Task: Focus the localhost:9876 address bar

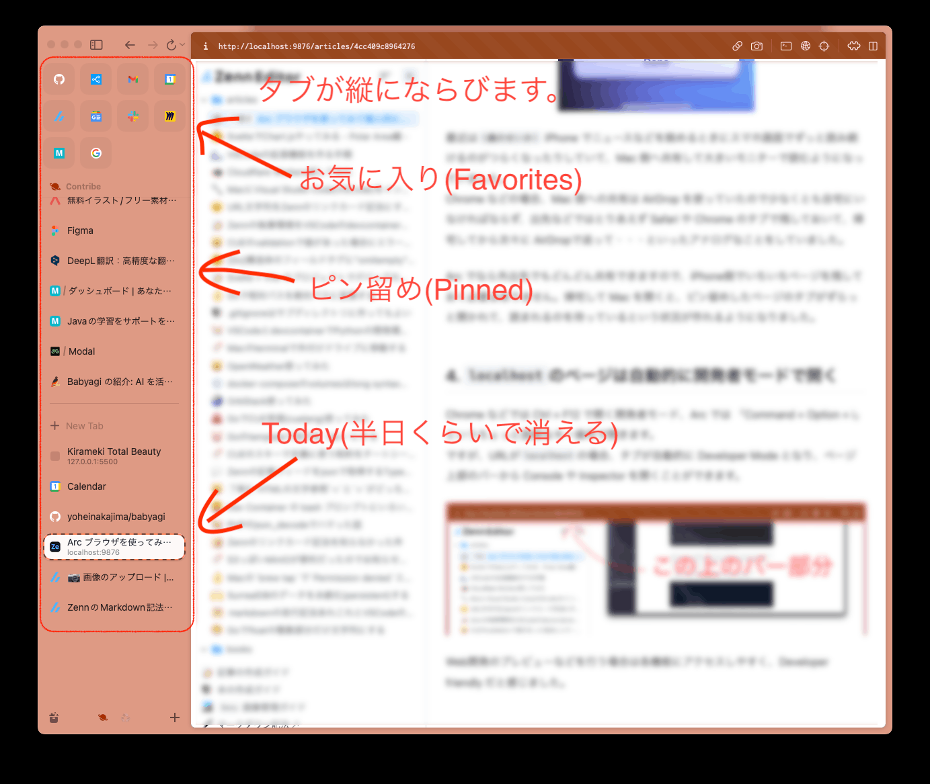Action: point(316,46)
